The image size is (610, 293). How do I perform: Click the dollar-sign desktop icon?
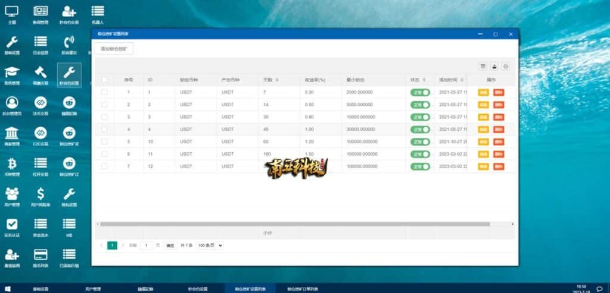coord(41,194)
